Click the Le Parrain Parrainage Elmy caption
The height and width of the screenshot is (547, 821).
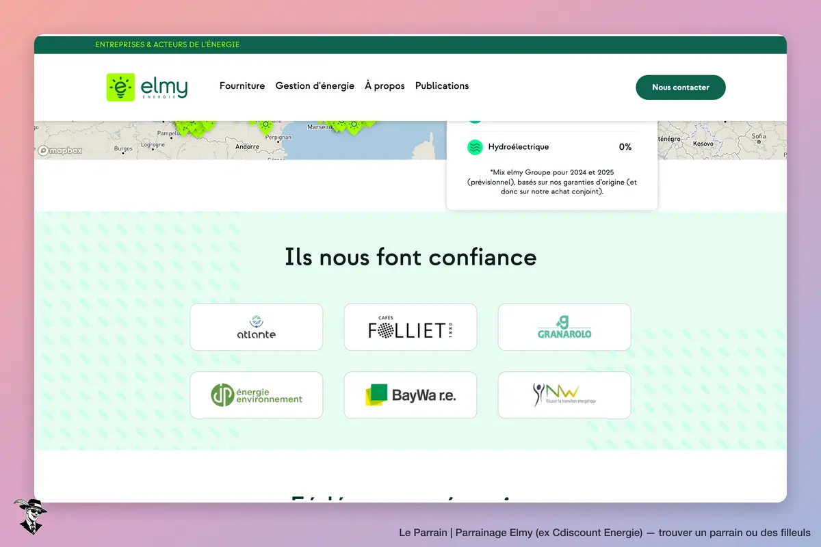point(605,532)
